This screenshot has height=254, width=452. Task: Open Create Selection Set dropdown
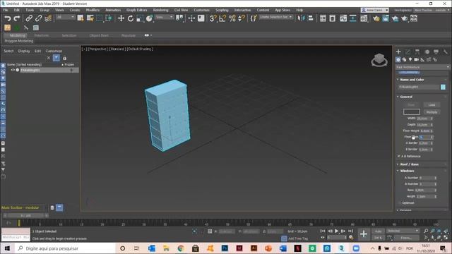point(275,17)
